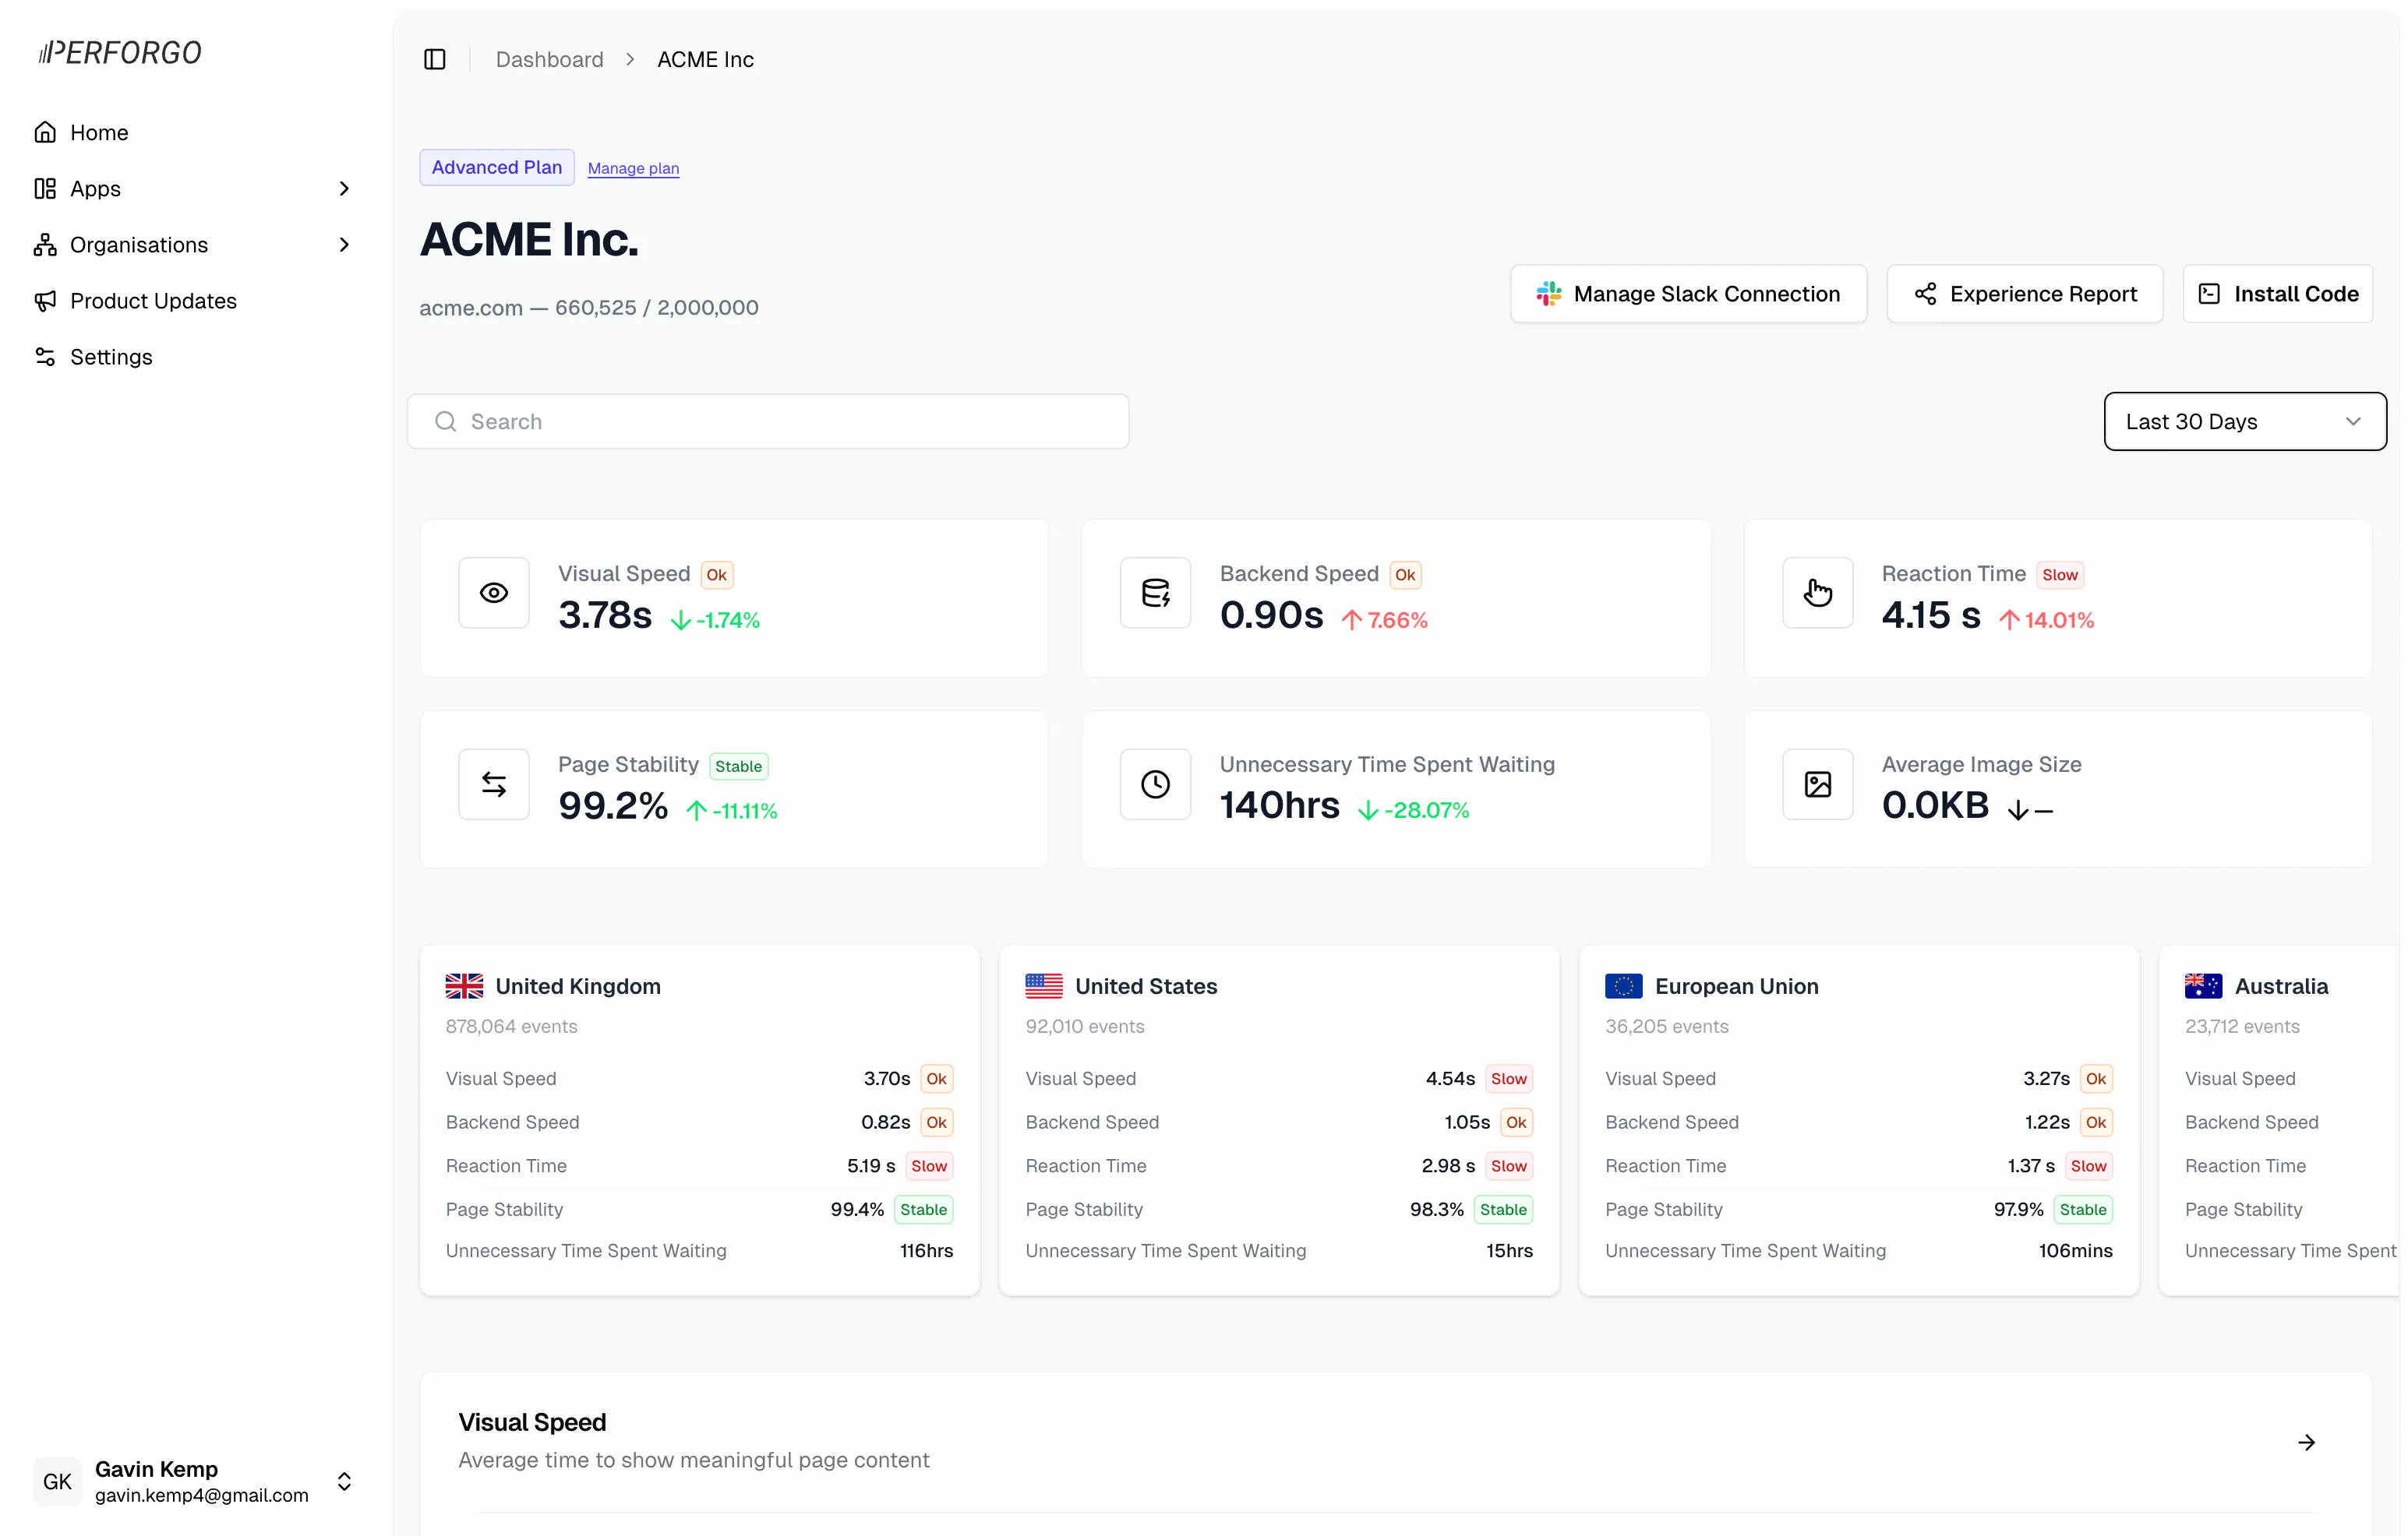Click the 98.3% United States Page Stability
This screenshot has width=2408, height=1536.
click(1437, 1210)
